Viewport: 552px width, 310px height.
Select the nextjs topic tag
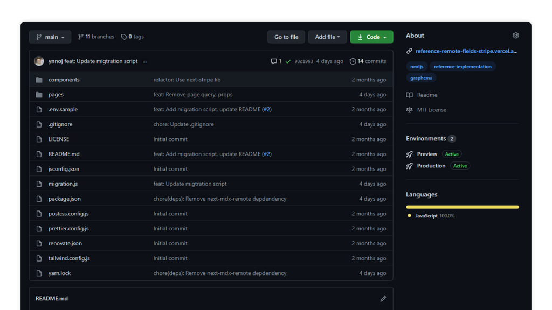pos(417,66)
